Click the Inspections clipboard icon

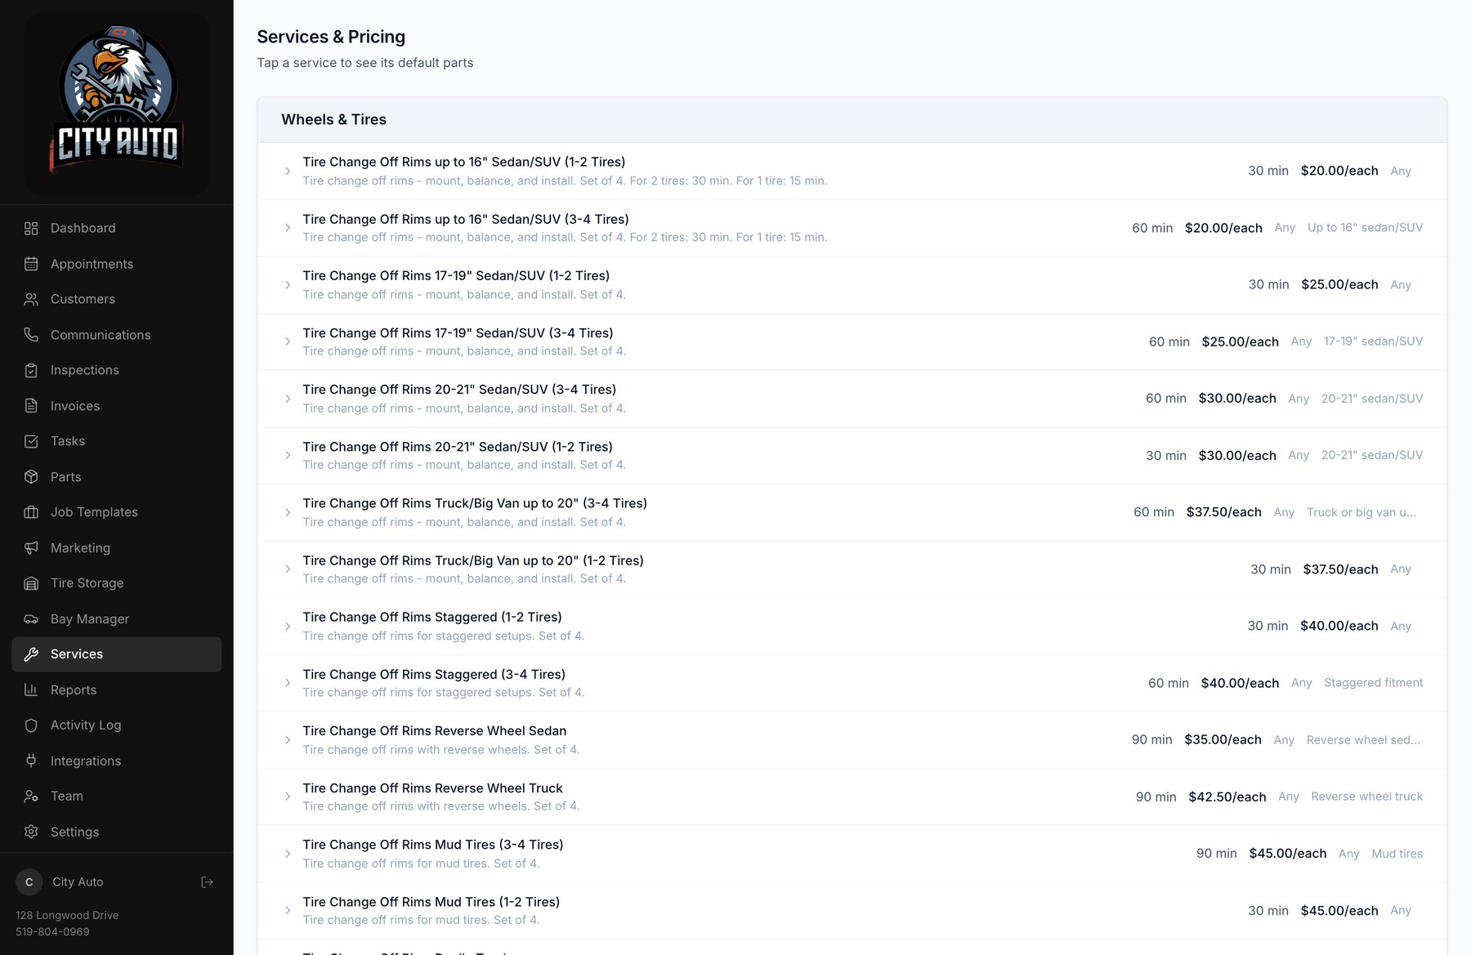[31, 370]
